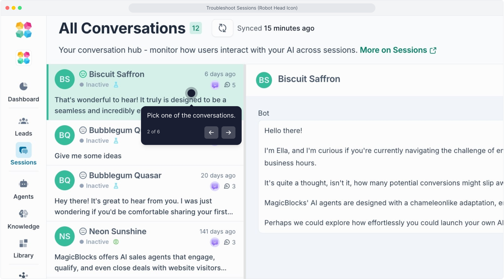The height and width of the screenshot is (279, 504).
Task: Click message count icon on Neon Sunshine
Action: [227, 242]
